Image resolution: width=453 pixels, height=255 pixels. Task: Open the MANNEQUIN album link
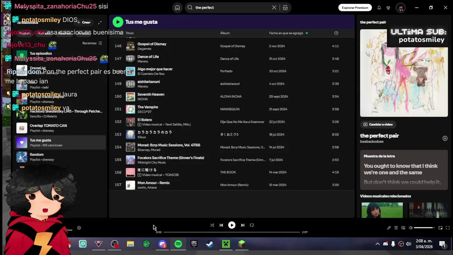point(230,109)
